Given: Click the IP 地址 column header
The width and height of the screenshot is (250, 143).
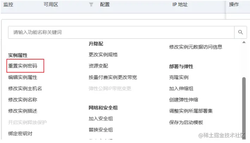Looking at the screenshot, I should click(180, 5).
